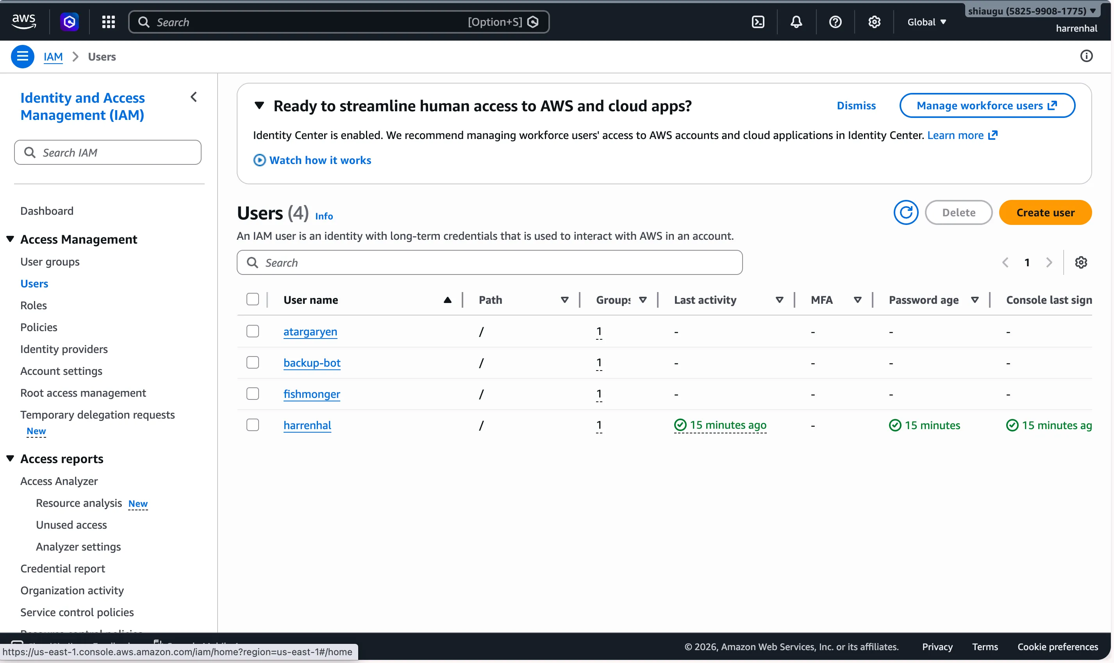Screen dimensions: 1114x663
Task: Collapse the Access reports section
Action: click(x=10, y=458)
